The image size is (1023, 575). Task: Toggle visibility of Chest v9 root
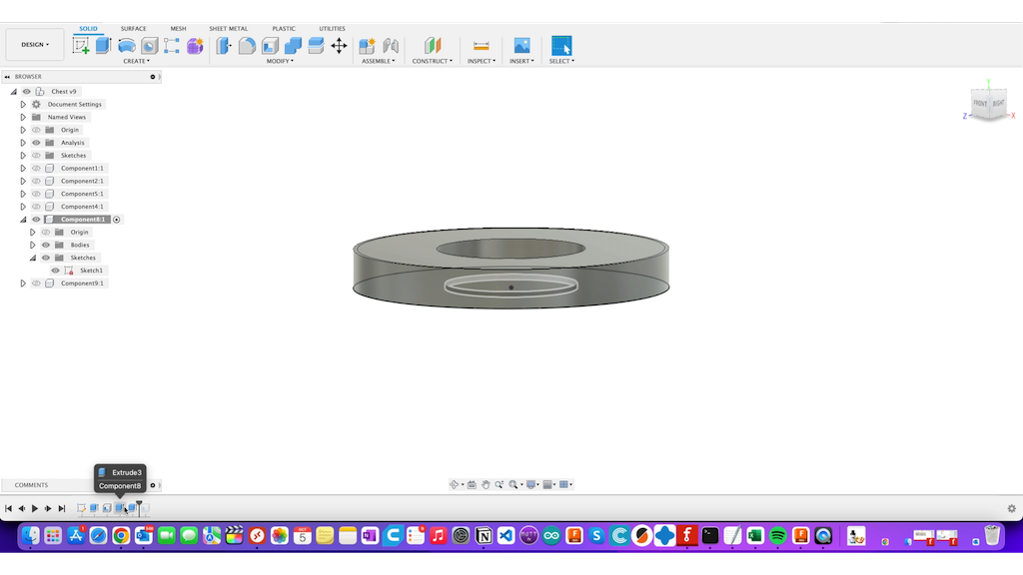point(27,92)
